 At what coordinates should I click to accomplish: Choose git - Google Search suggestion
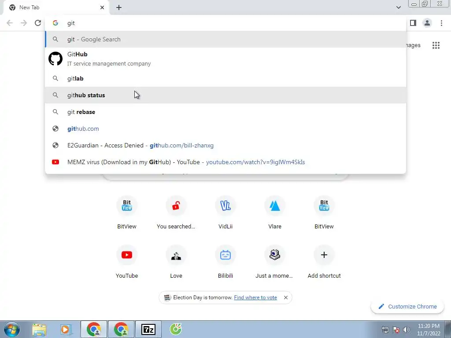point(225,39)
